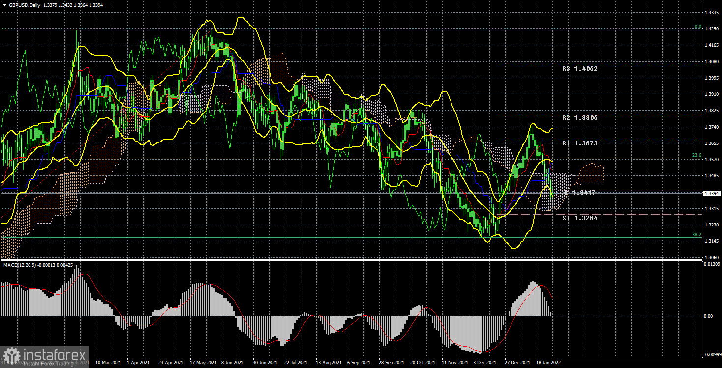
Task: Click the P 1.3417 pivot label
Action: tap(580, 193)
